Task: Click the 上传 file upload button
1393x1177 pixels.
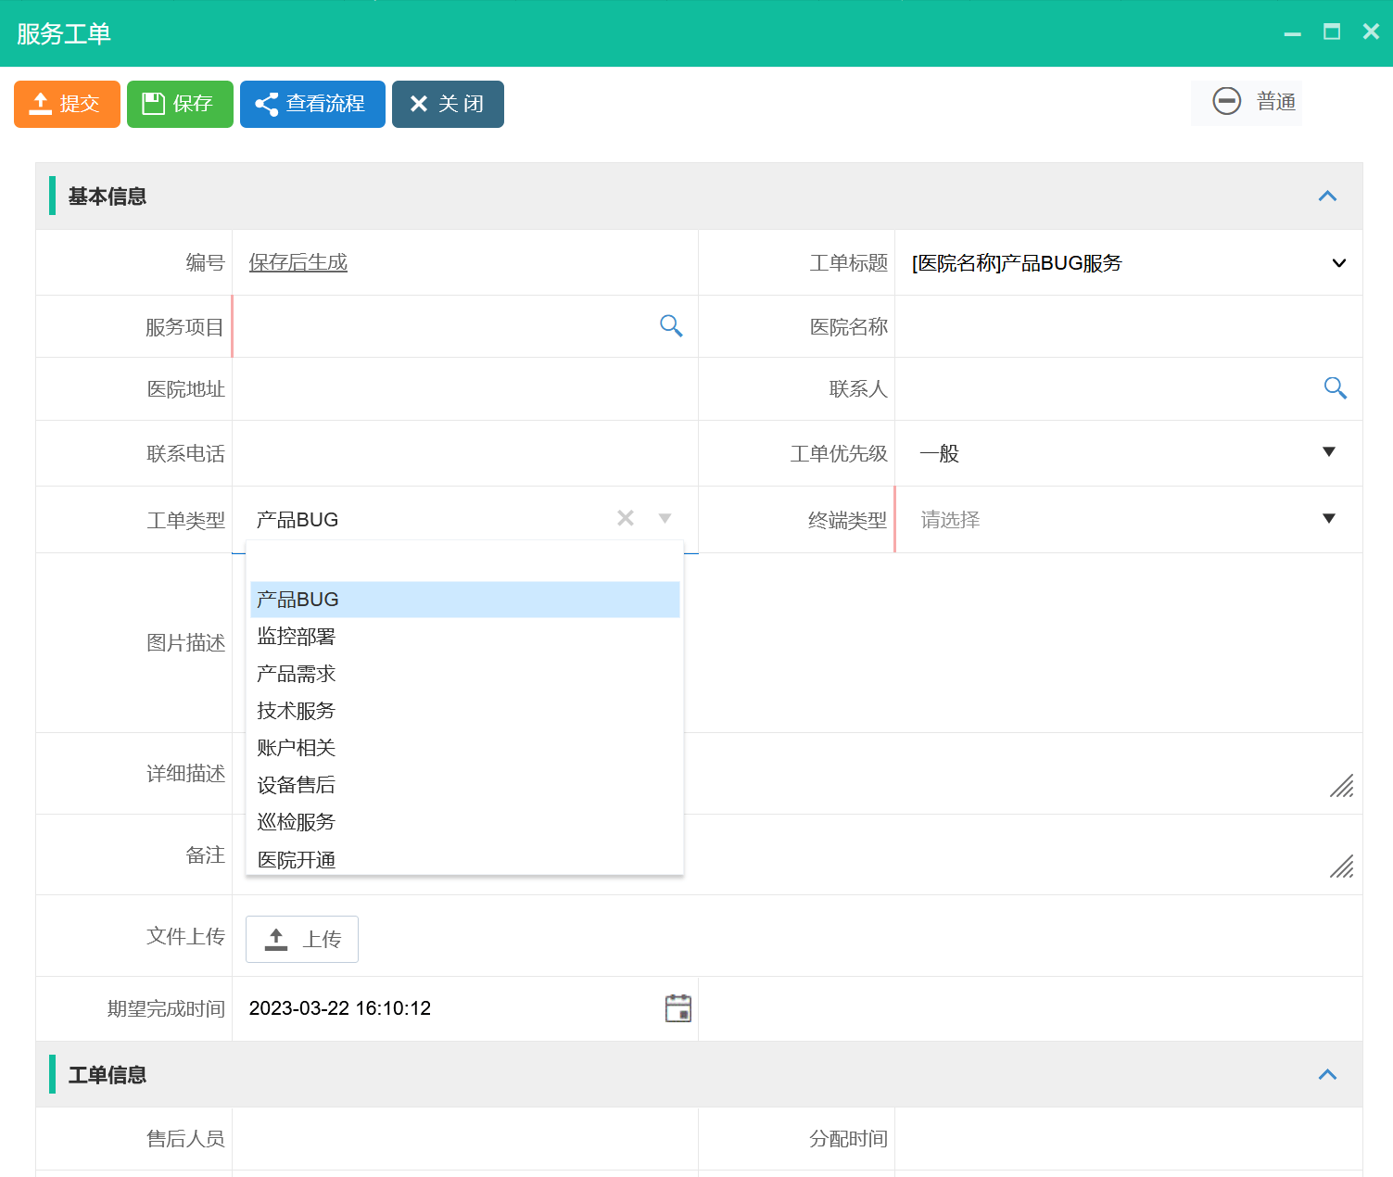Action: click(302, 939)
